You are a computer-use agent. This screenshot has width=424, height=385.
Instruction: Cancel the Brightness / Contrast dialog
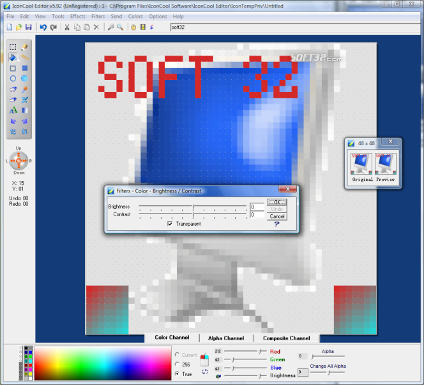coord(277,216)
